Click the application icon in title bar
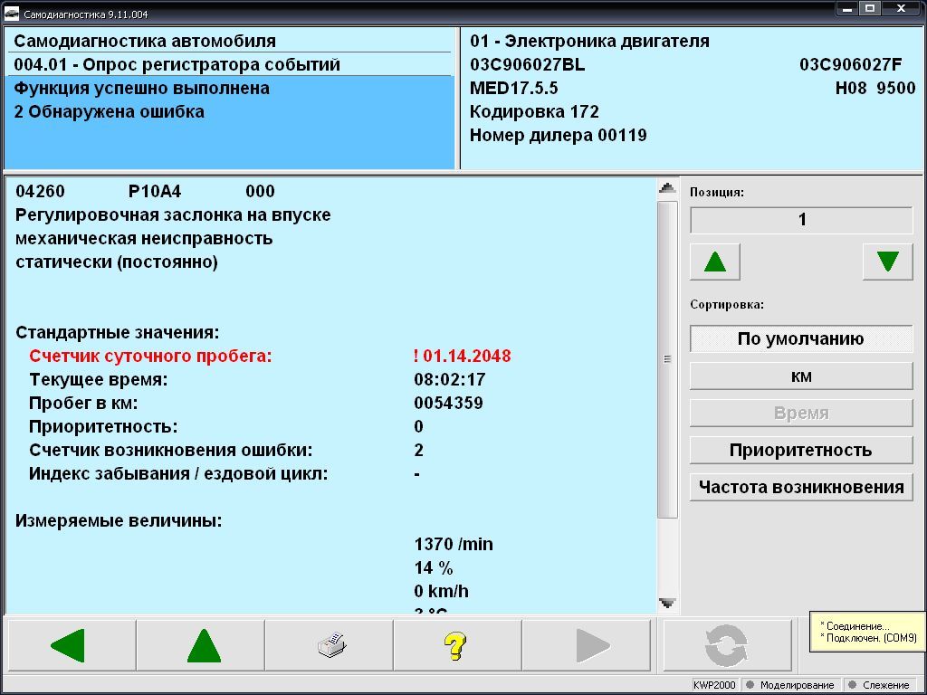The width and height of the screenshot is (927, 695). tap(11, 14)
